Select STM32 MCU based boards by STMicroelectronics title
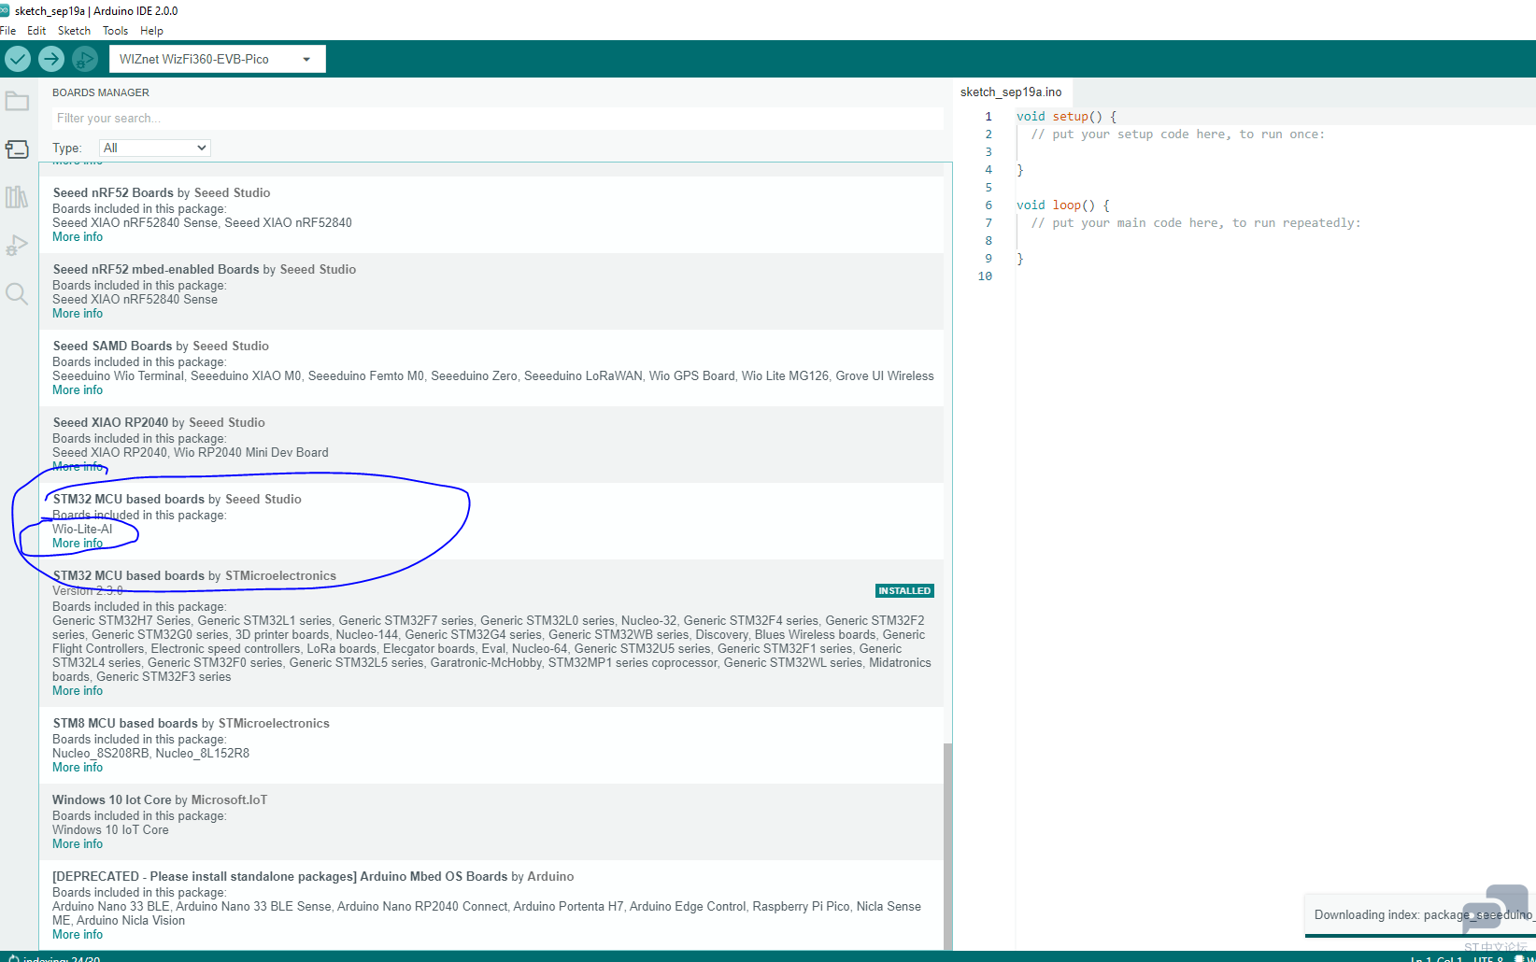1536x962 pixels. point(194,576)
